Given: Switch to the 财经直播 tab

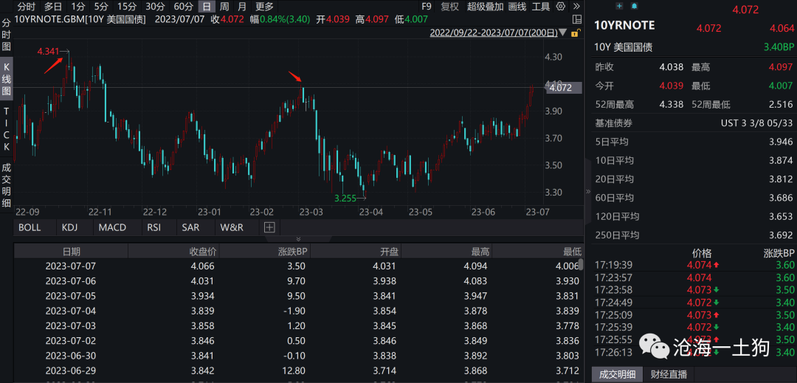Looking at the screenshot, I should click(669, 374).
